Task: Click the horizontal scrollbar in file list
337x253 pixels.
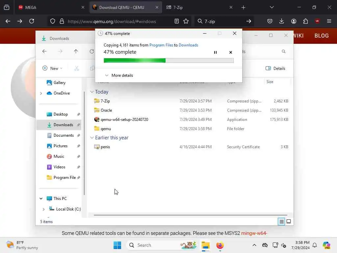Action: pyautogui.click(x=191, y=215)
